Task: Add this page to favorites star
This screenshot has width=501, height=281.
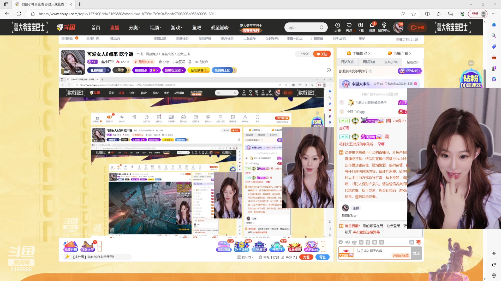Action: click(x=414, y=14)
